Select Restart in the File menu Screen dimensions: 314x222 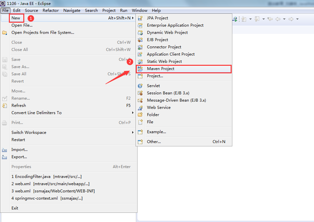click(x=68, y=140)
